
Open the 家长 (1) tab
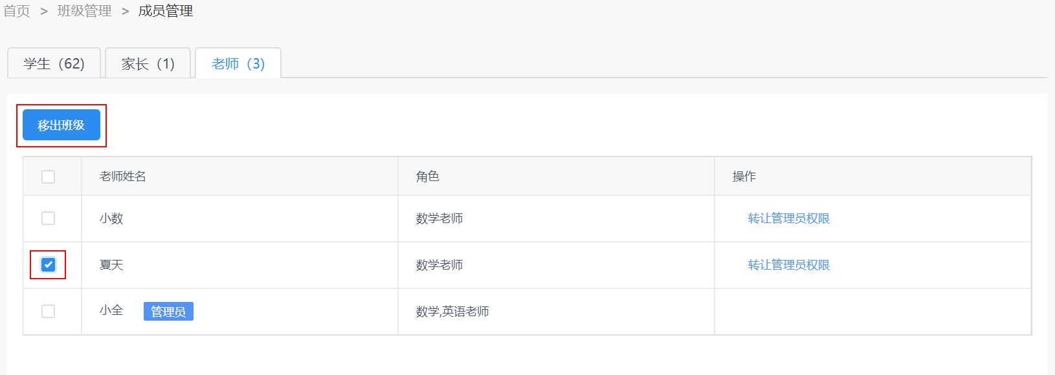148,63
